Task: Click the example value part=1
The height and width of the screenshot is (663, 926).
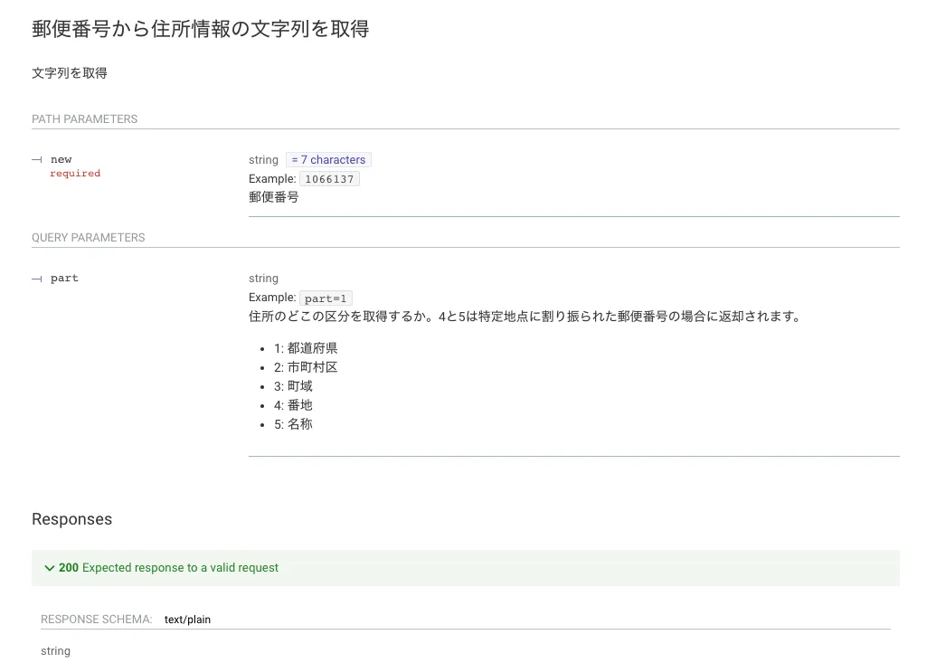Action: click(326, 298)
